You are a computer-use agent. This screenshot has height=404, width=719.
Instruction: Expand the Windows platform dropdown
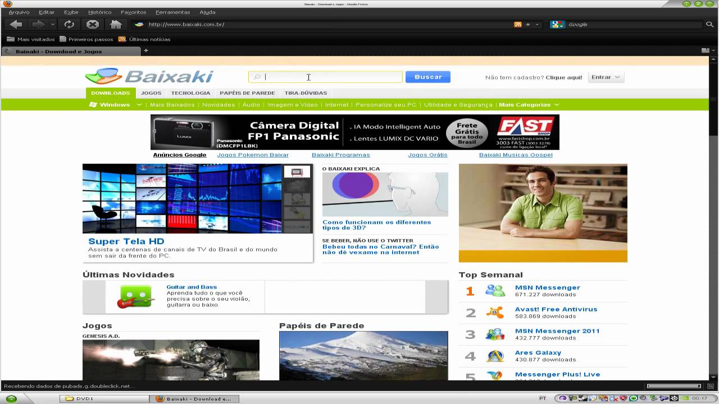(x=115, y=105)
